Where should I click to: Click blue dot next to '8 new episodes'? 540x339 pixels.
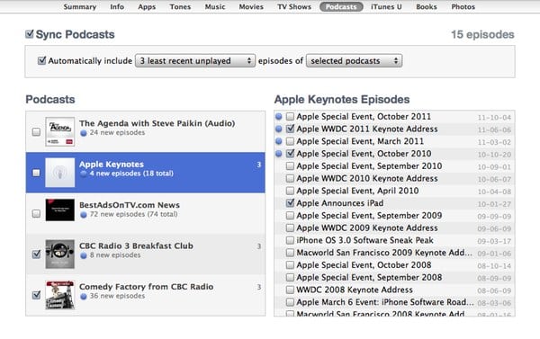point(84,255)
